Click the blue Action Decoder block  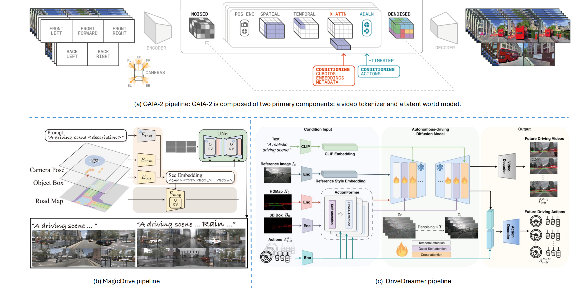click(x=511, y=232)
